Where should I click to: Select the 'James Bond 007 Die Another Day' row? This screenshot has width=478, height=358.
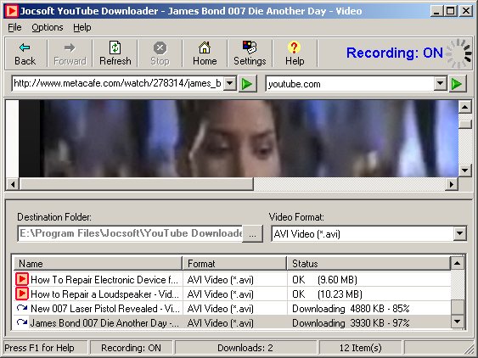click(x=233, y=322)
